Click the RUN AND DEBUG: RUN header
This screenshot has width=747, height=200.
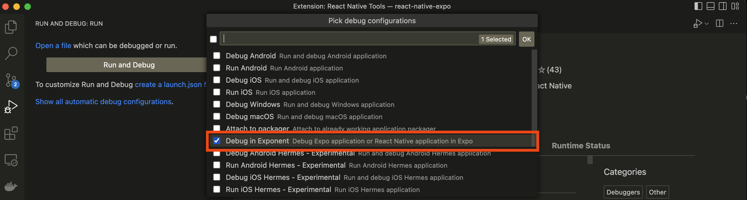click(x=69, y=23)
